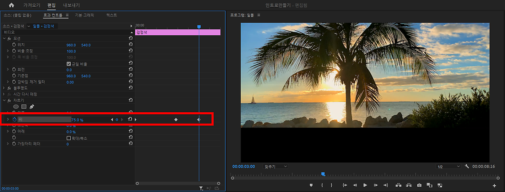
Task: Click the 가져오기 workspace button
Action: click(x=32, y=5)
